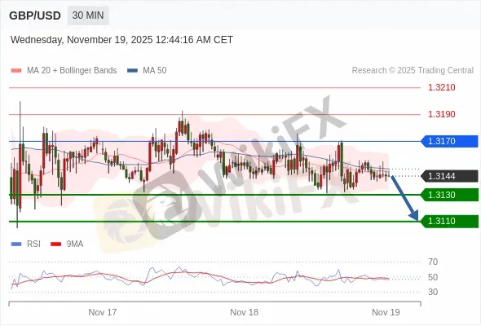This screenshot has height=326, width=481.
Task: Click the dark blue MA 50 swatch
Action: click(x=132, y=71)
